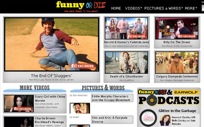Click the Glitter in the Garbage podcast logo
Screen dimensions: 204x127
(148, 118)
